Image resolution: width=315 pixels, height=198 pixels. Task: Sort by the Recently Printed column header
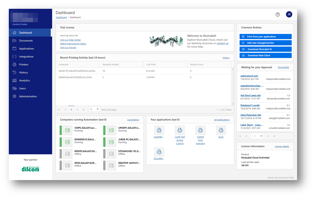111,64
